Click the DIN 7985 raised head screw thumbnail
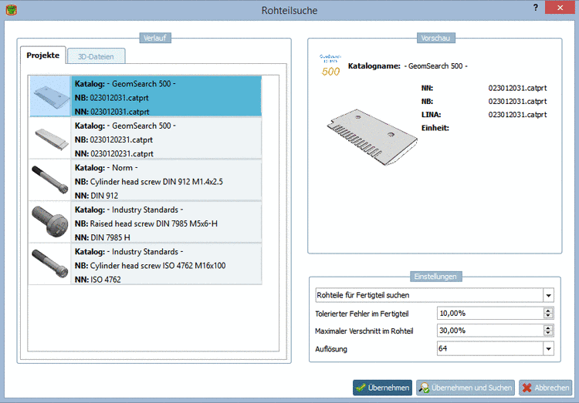This screenshot has width=579, height=403. click(50, 223)
